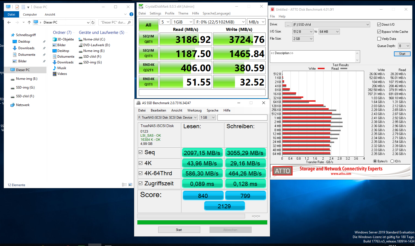Click the Explorer properties quick access icon

17,7
